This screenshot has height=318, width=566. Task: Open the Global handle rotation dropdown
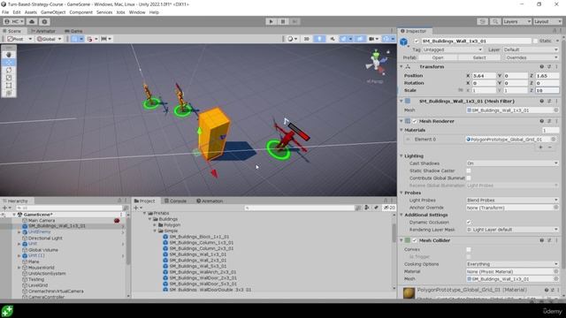click(50, 39)
